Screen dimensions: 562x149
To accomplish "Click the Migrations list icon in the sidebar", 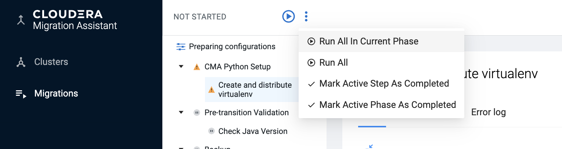I will 21,94.
